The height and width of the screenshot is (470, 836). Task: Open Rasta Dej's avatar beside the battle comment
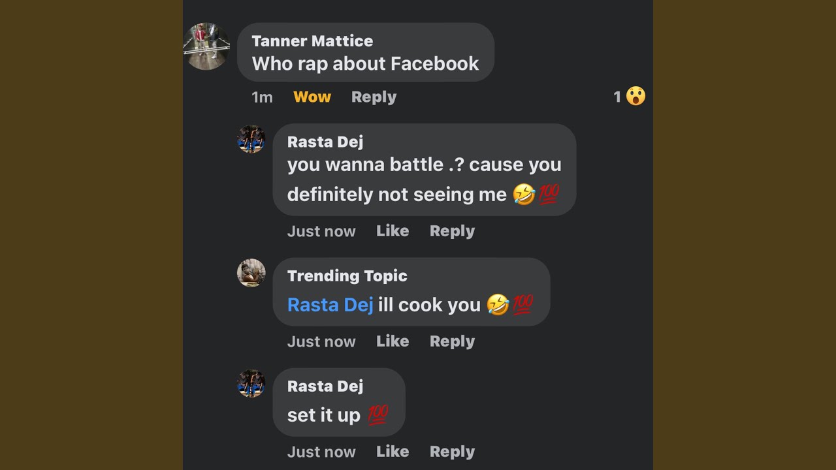click(x=251, y=139)
